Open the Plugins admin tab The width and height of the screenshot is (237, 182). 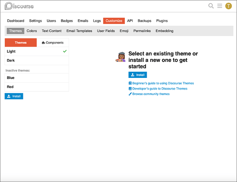click(x=162, y=21)
